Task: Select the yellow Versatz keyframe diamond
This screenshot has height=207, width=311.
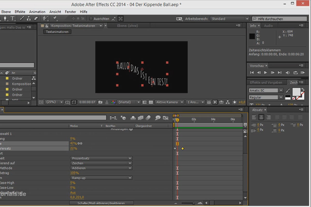Action: (182, 149)
